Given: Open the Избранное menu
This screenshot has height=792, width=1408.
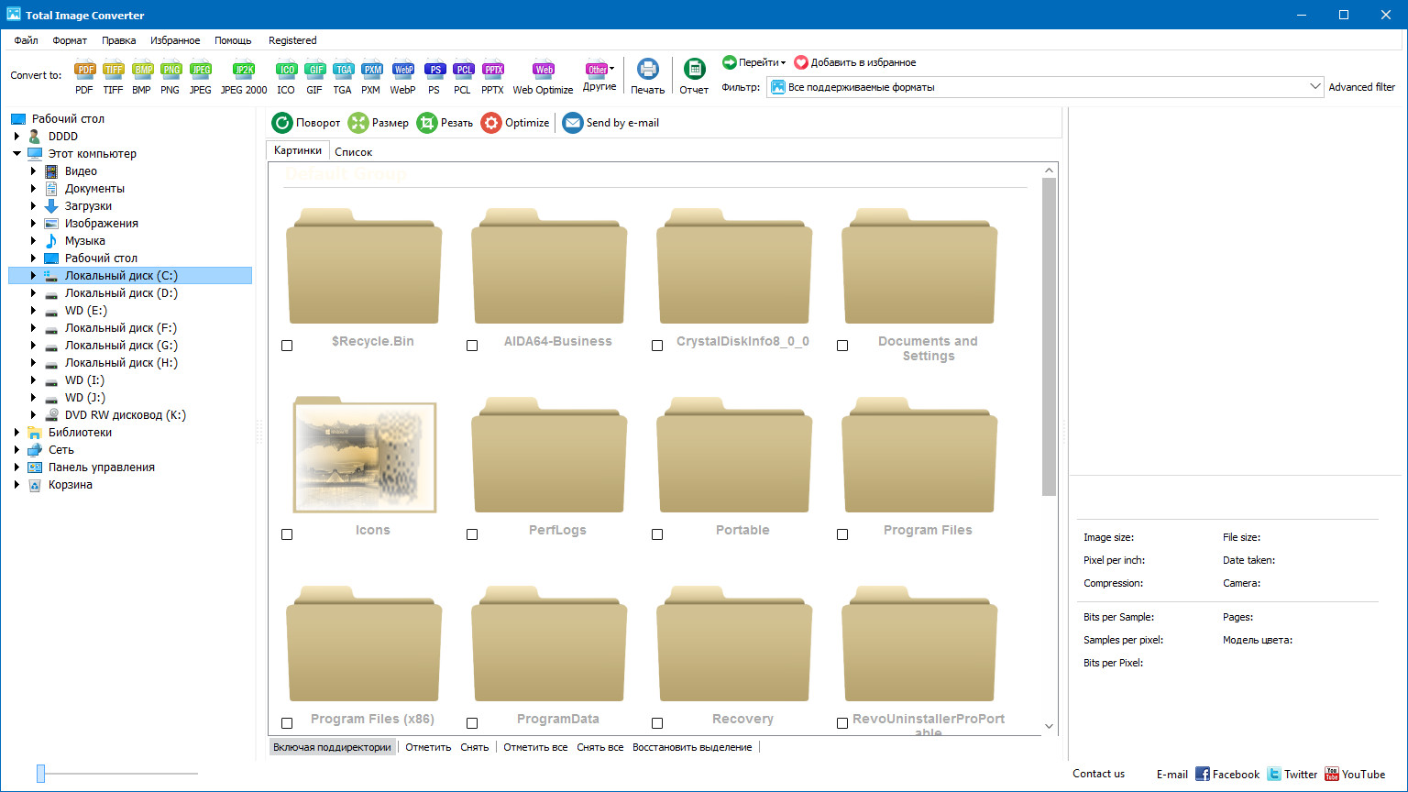Looking at the screenshot, I should 175,40.
